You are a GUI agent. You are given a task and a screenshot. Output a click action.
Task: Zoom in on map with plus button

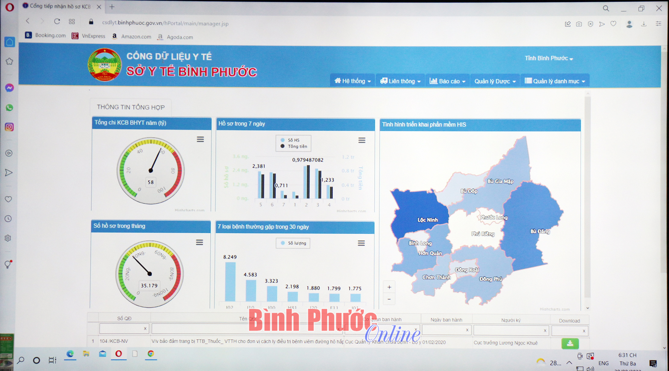[x=389, y=287]
